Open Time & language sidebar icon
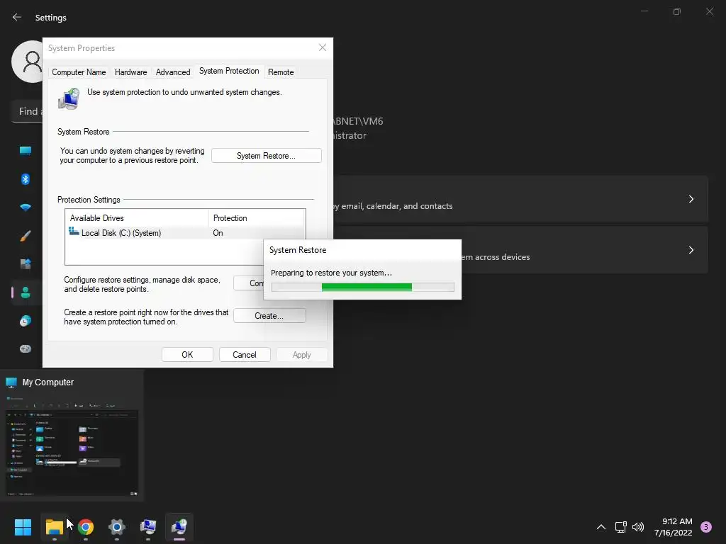This screenshot has width=726, height=544. click(26, 321)
